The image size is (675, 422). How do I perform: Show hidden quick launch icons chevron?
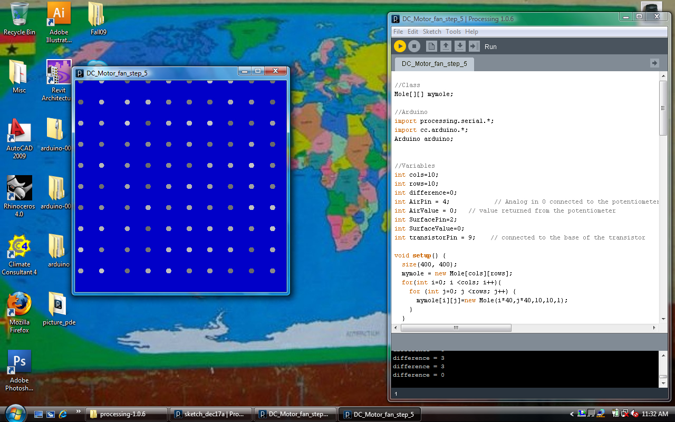(x=79, y=411)
